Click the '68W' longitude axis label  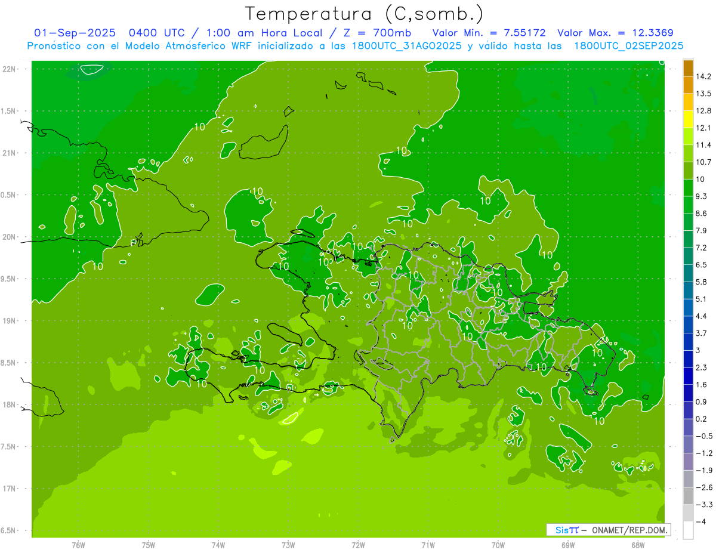coord(638,545)
